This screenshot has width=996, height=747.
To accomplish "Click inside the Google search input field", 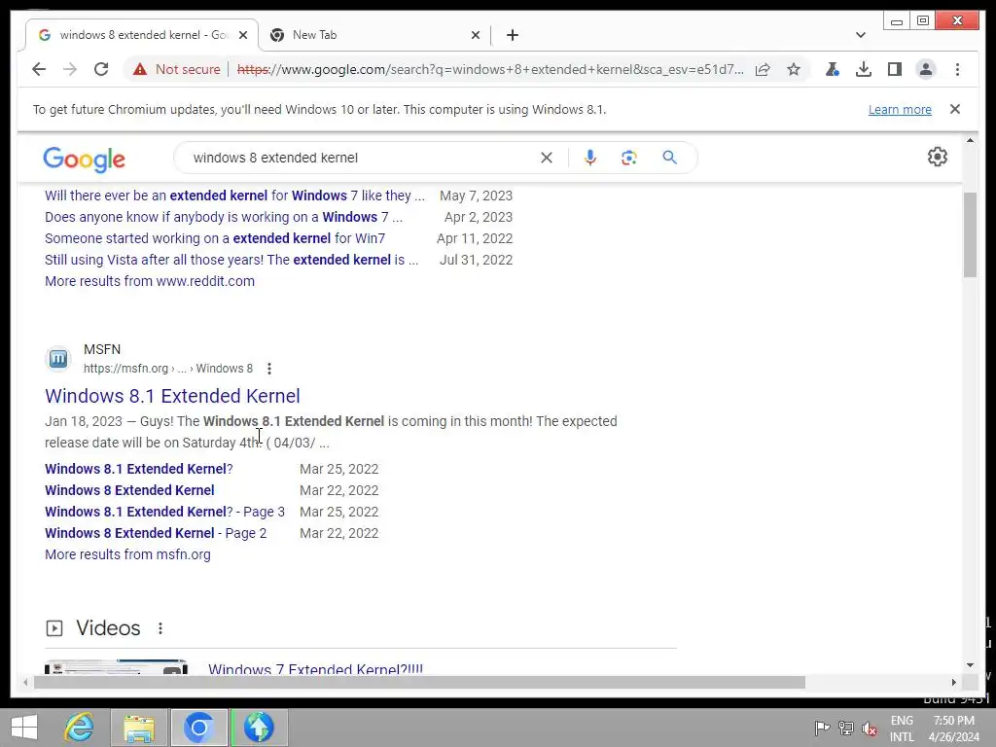I will point(362,158).
